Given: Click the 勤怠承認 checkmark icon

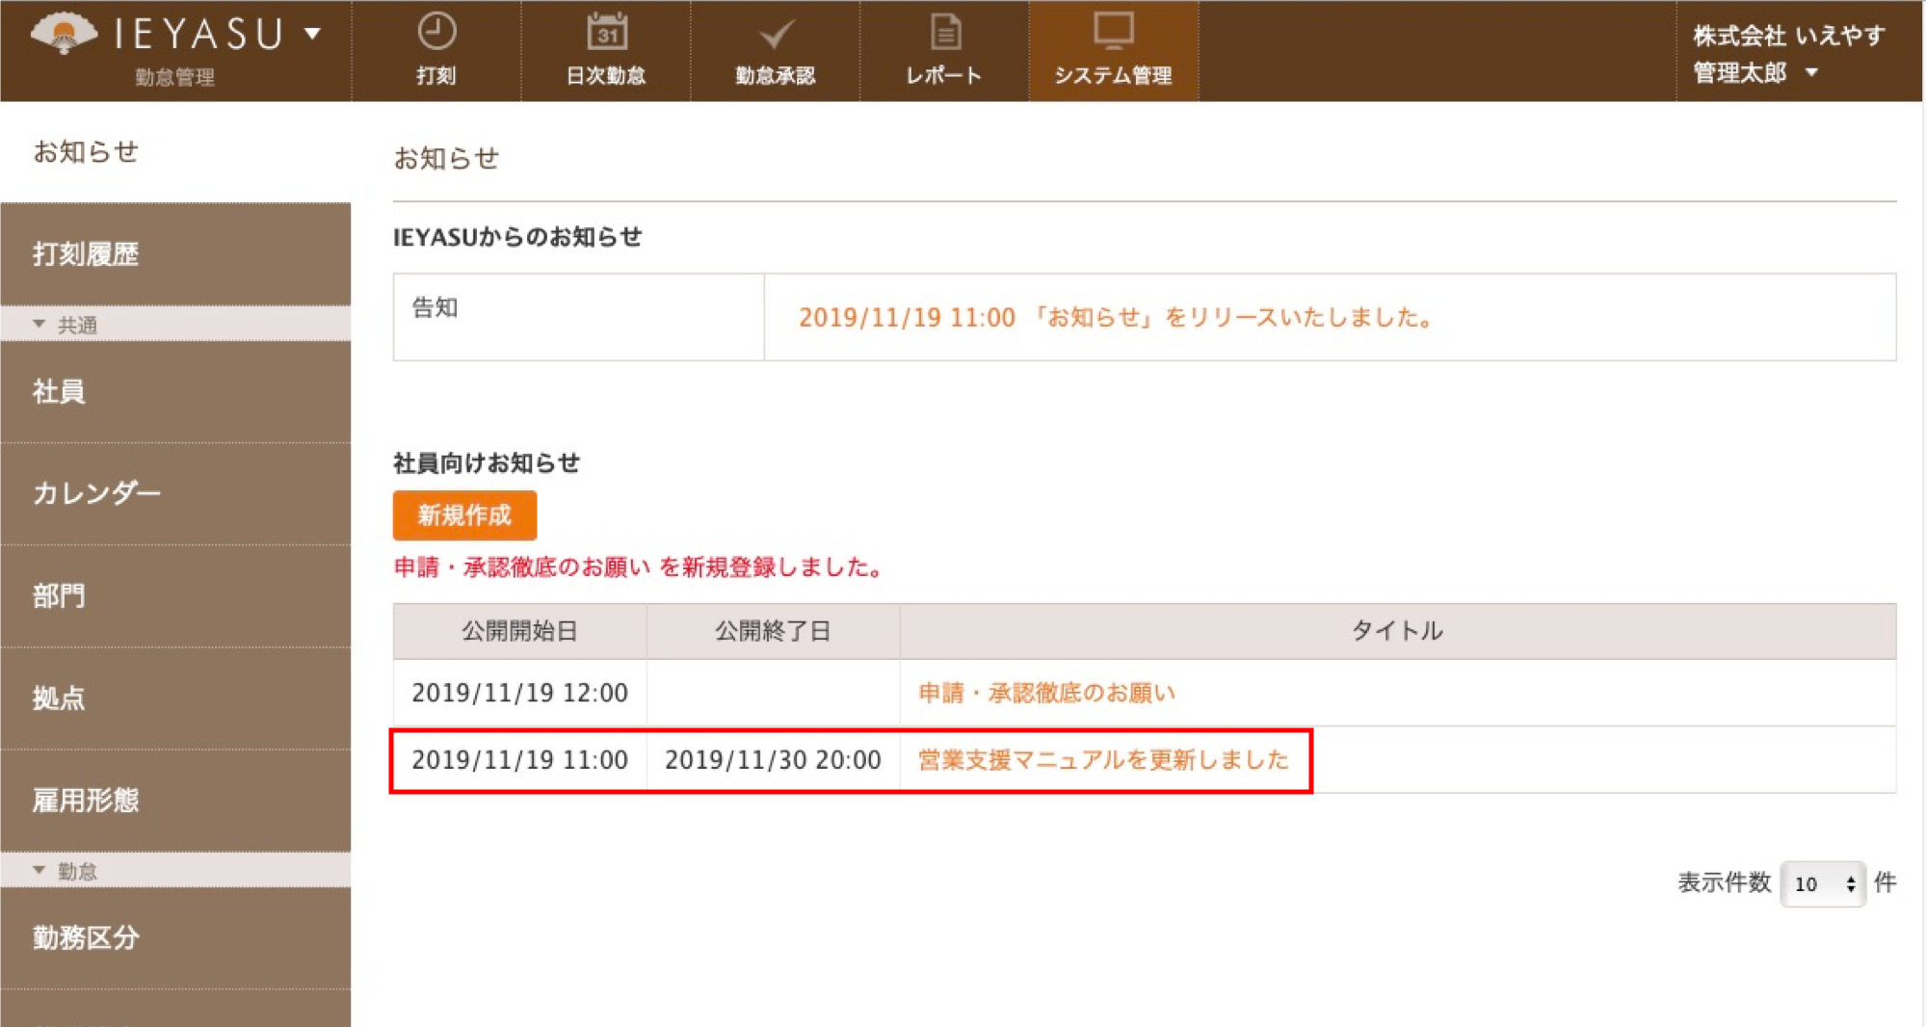Looking at the screenshot, I should 776,35.
